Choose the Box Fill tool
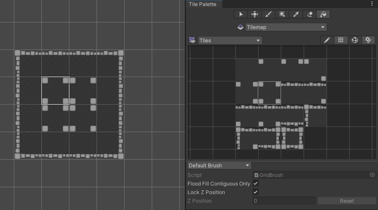Viewport: 378px width, 210px height. tap(282, 14)
